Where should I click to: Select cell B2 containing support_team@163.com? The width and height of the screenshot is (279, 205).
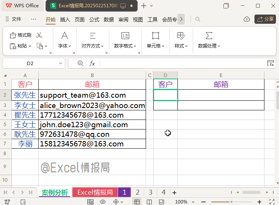tap(92, 95)
